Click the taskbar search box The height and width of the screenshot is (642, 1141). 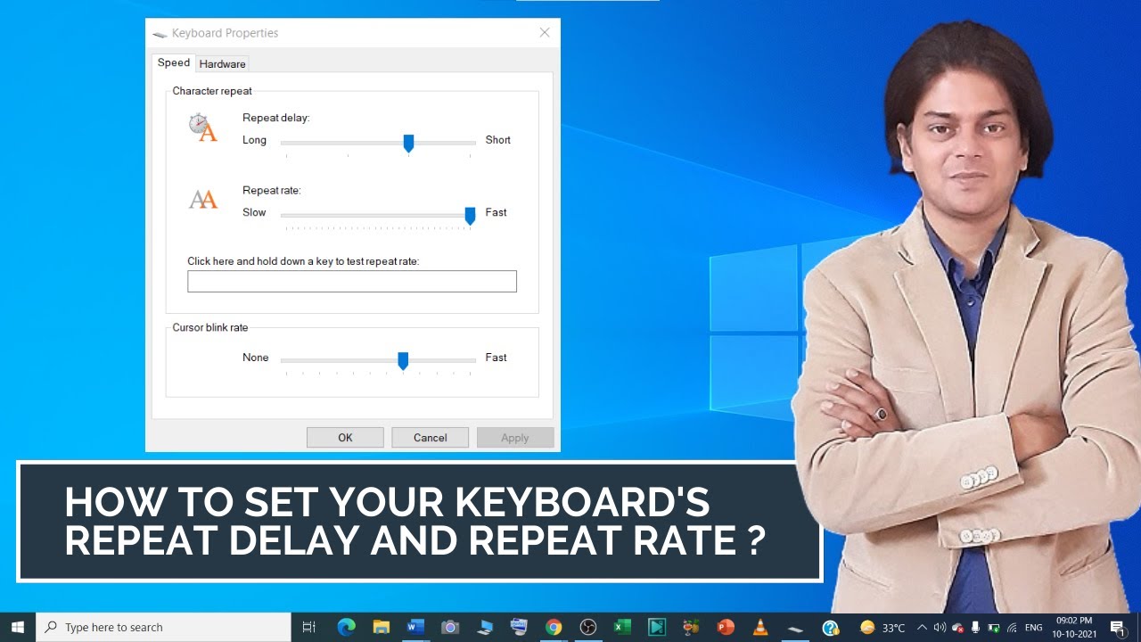coord(163,627)
